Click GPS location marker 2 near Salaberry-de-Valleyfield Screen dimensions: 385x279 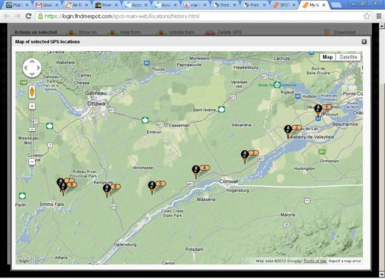pos(288,131)
